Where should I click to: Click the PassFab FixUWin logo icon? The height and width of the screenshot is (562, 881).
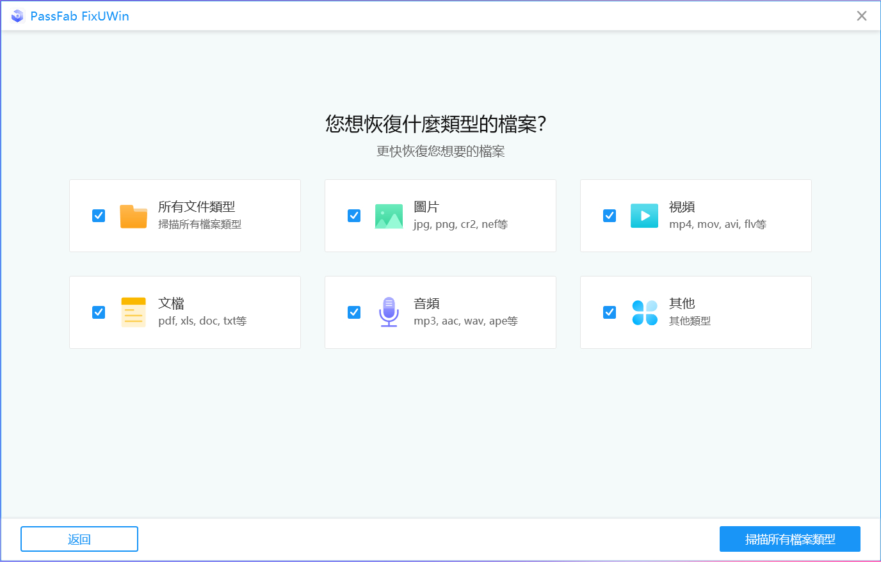tap(17, 15)
